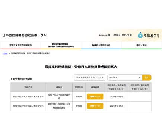This screenshot has height=140, width=162.
Task: Click the 愛知学院大学登録日本語教員養成課程 cell
Action: click(59, 106)
